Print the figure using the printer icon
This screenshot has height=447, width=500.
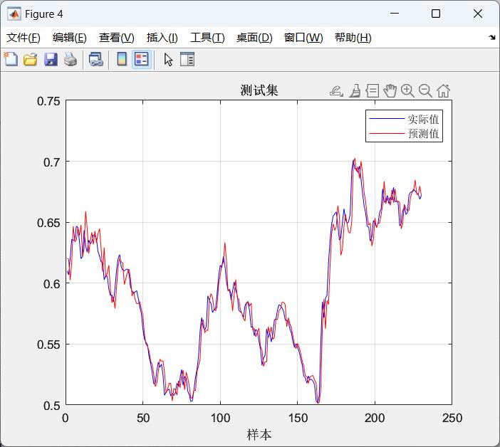[x=70, y=60]
